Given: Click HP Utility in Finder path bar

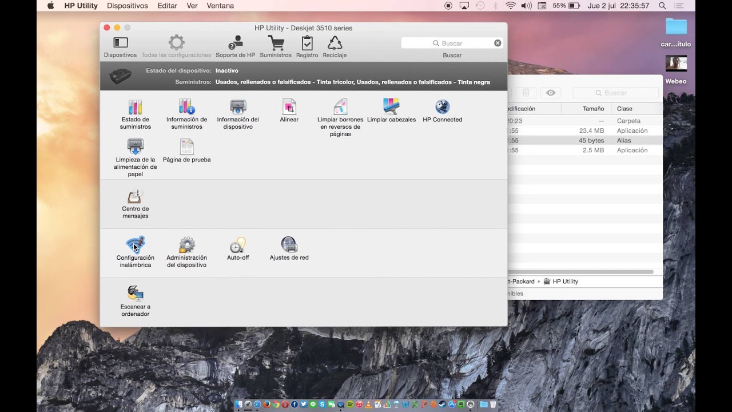Looking at the screenshot, I should pos(561,282).
